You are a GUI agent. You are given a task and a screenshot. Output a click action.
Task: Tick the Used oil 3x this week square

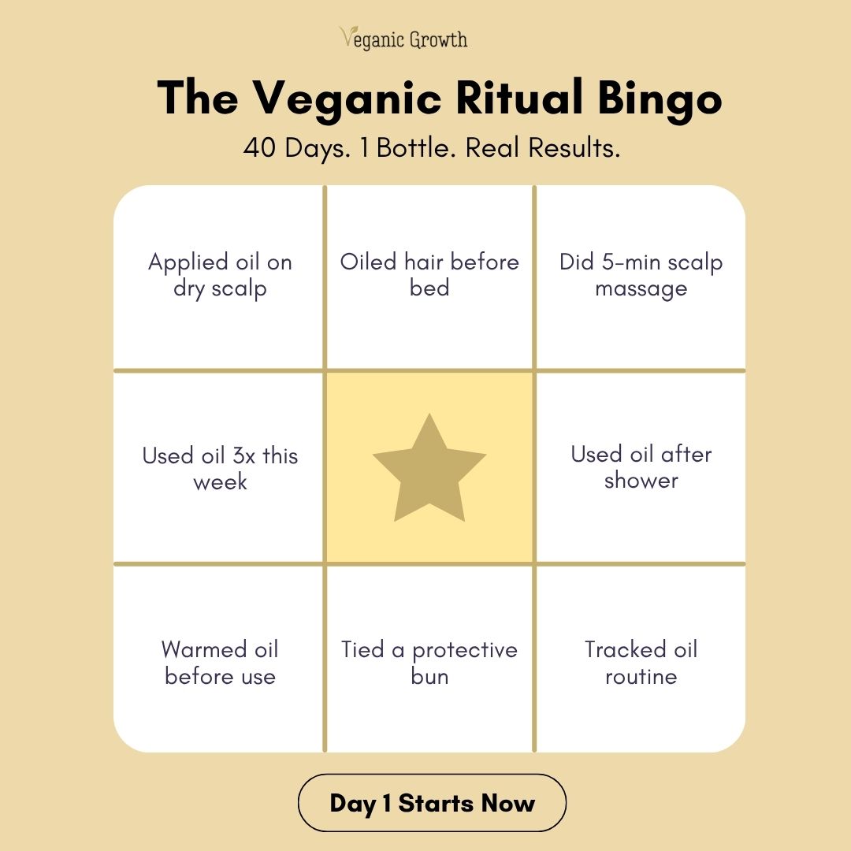220,468
